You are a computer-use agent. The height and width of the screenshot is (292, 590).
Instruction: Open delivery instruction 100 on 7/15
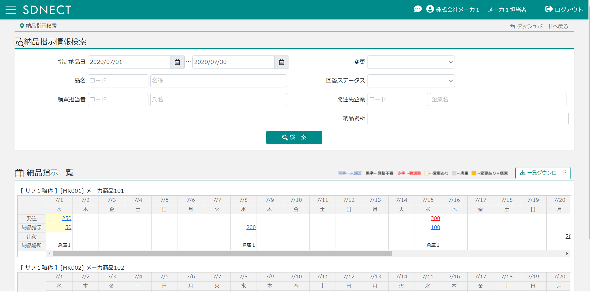pyautogui.click(x=435, y=227)
